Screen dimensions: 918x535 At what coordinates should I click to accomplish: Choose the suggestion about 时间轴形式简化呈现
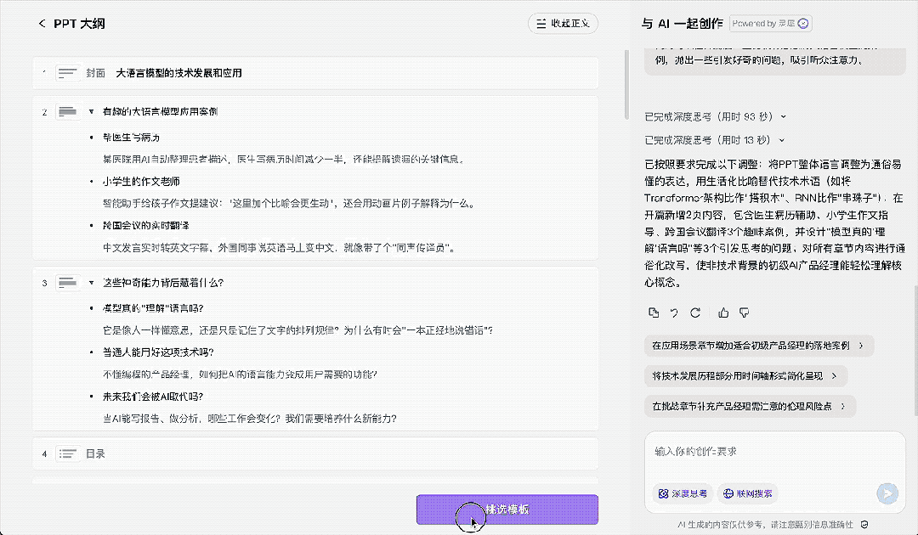(745, 376)
